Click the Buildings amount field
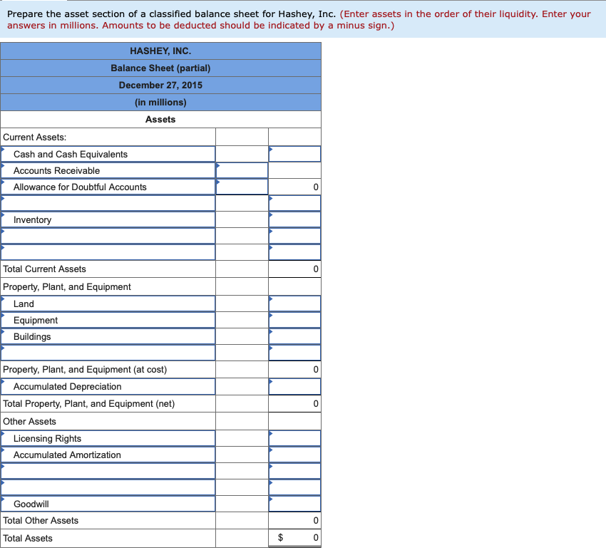Image resolution: width=606 pixels, height=550 pixels. [x=294, y=336]
